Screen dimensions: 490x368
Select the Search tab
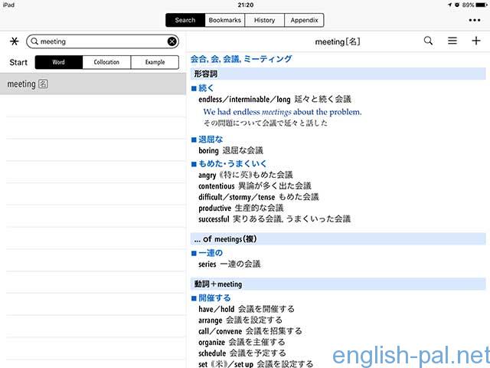tap(185, 20)
